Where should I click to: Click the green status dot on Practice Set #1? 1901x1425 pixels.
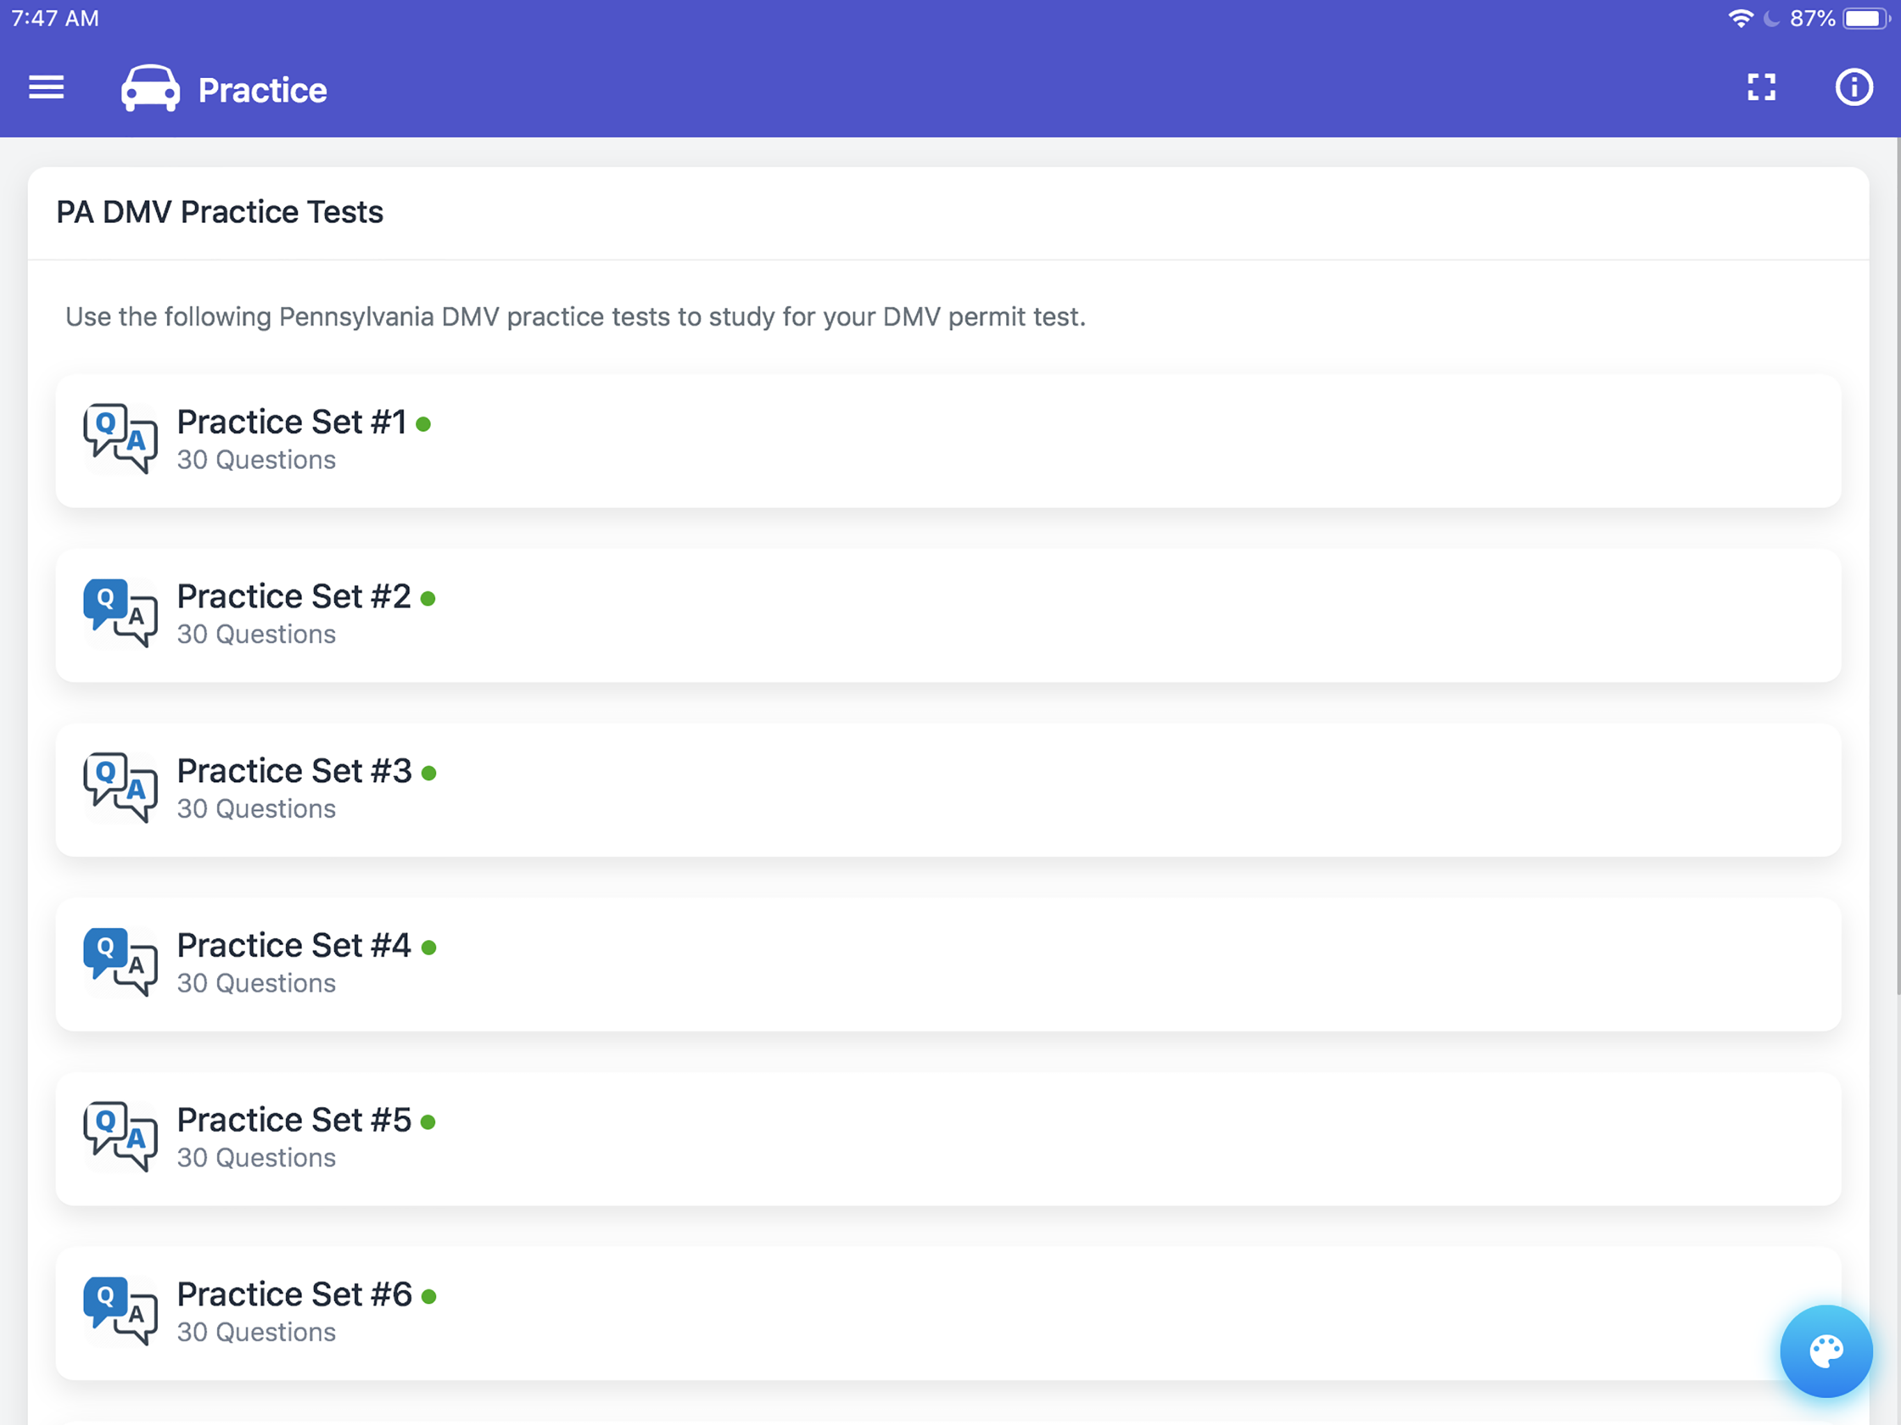coord(424,423)
